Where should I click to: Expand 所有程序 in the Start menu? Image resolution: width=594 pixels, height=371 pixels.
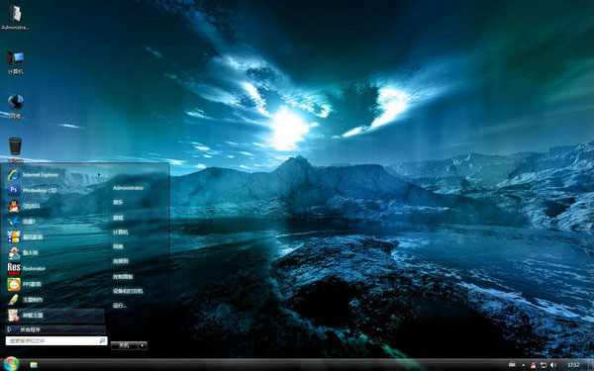(x=55, y=329)
